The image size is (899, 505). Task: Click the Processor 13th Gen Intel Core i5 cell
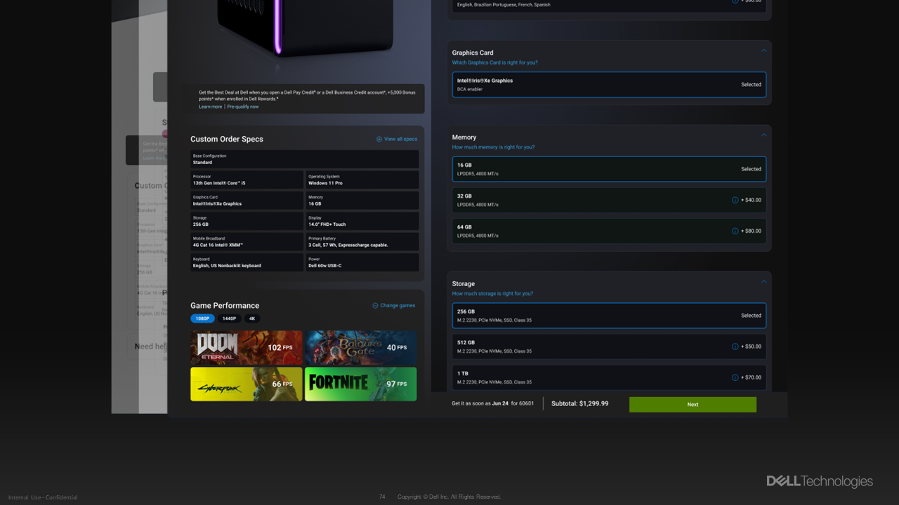[247, 180]
